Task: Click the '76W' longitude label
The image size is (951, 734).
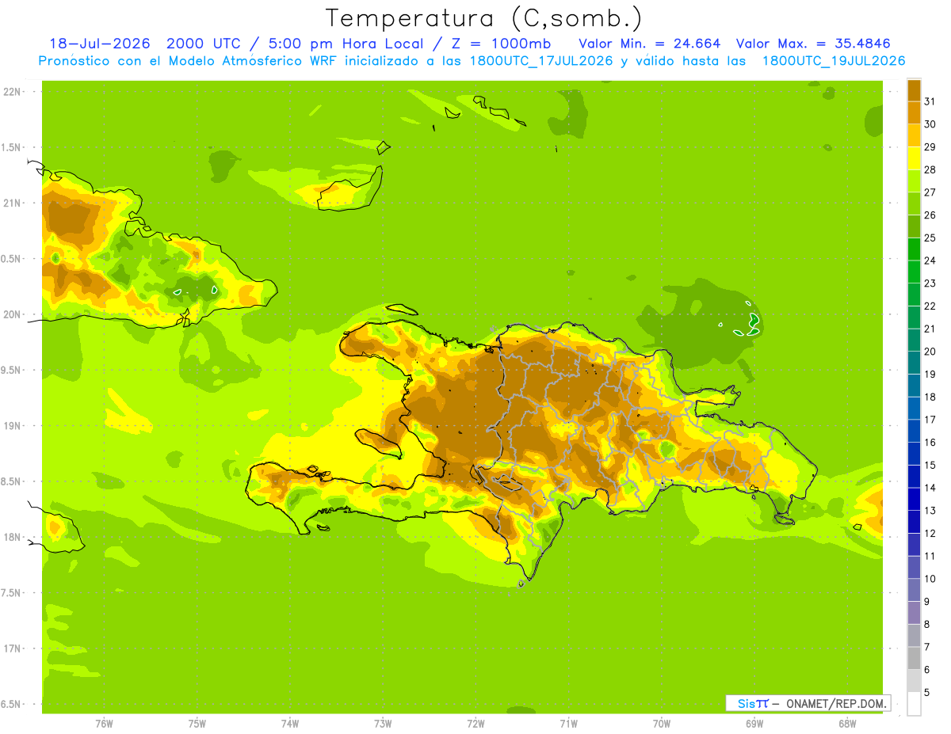Action: pyautogui.click(x=104, y=724)
